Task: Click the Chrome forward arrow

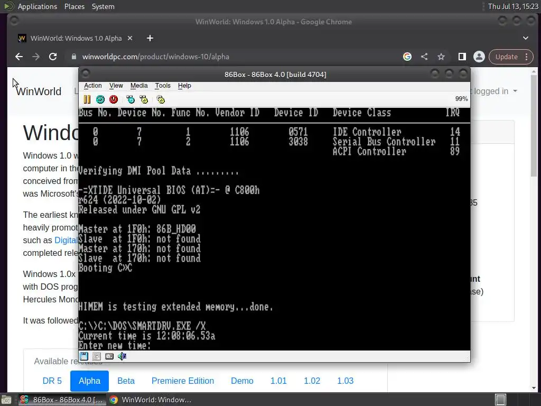Action: click(x=36, y=57)
